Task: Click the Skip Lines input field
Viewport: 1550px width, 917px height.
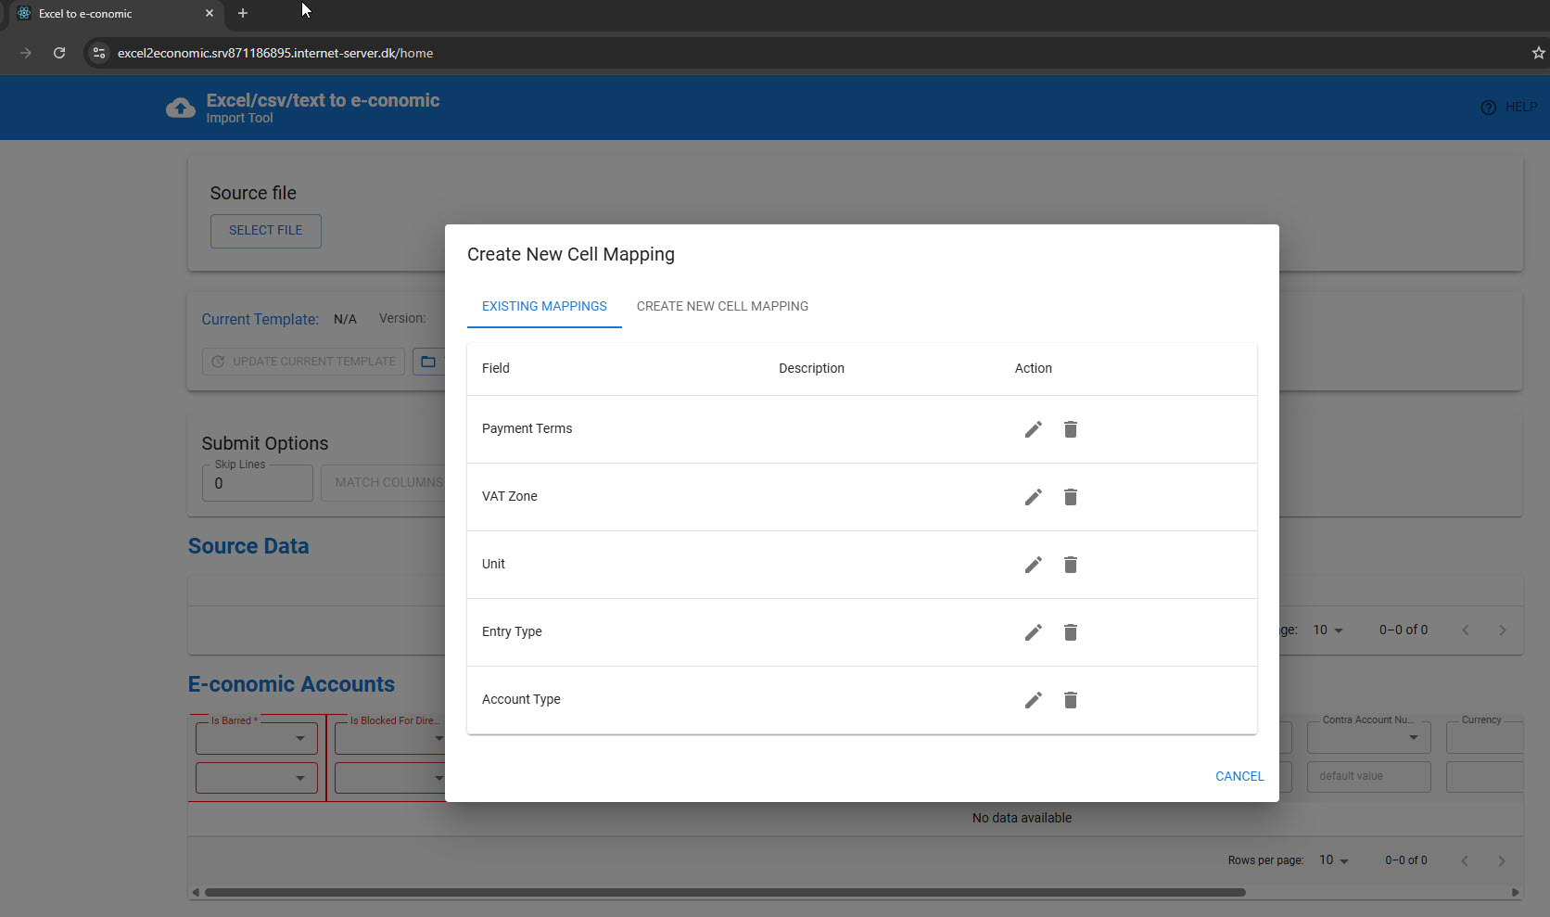Action: (258, 483)
